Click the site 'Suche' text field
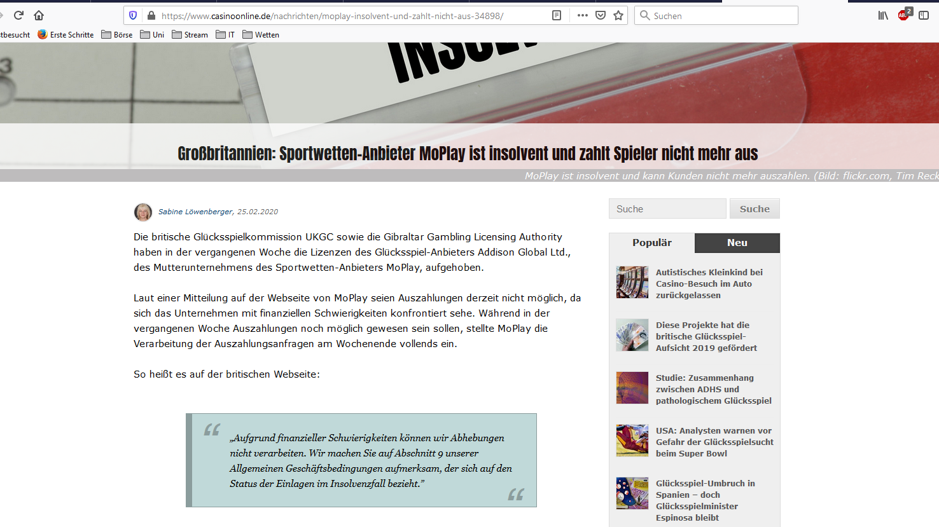The height and width of the screenshot is (527, 939). tap(667, 209)
